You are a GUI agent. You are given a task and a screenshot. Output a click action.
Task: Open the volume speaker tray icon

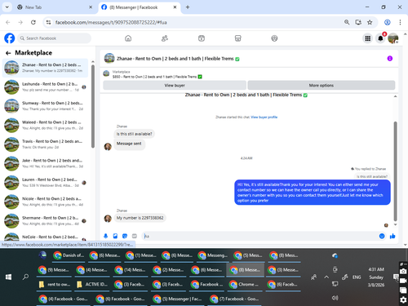coord(335,298)
